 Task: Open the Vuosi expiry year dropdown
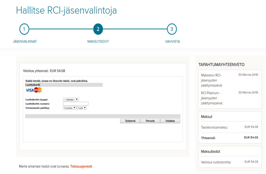point(82,108)
